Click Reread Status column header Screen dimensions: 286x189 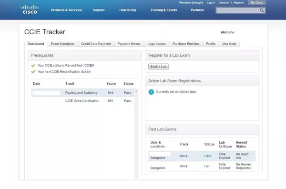click(241, 144)
